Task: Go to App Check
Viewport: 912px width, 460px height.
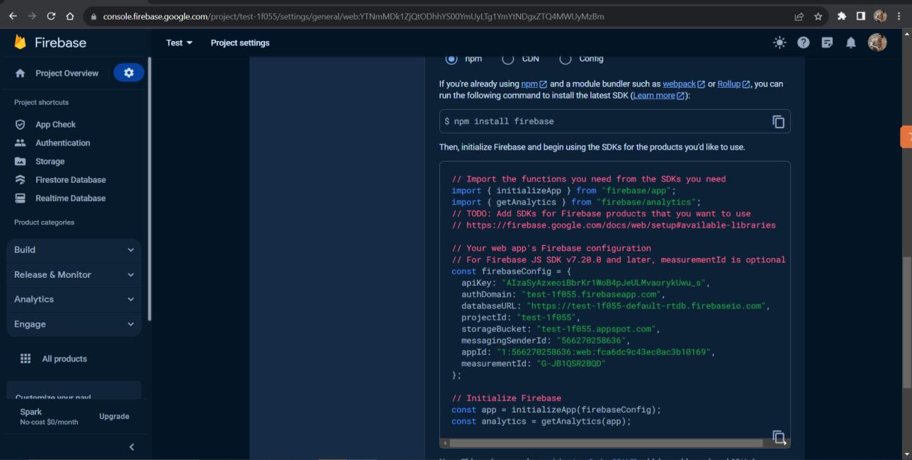Action: point(55,124)
